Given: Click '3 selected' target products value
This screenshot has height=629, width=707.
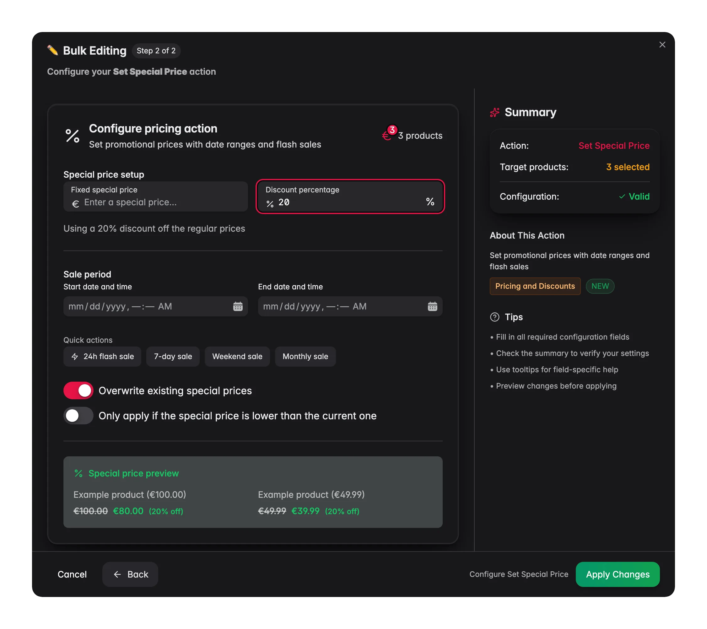Looking at the screenshot, I should click(x=628, y=167).
